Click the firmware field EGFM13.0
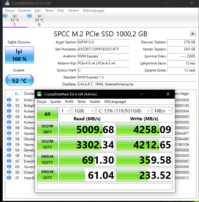This screenshot has width=199, height=202. [x=104, y=42]
